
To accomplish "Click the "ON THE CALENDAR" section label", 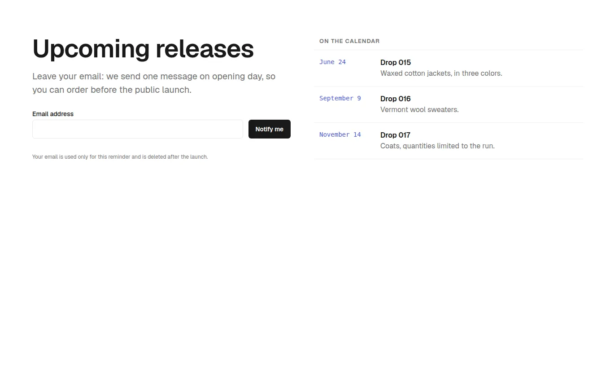I will 349,41.
